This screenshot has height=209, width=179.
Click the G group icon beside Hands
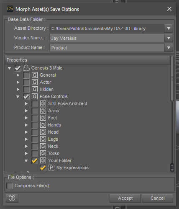coord(43,125)
